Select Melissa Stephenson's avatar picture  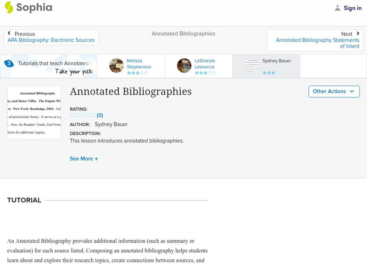tap(117, 66)
